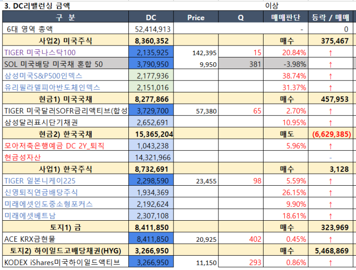Click the amount 5,468,869

[331, 250]
